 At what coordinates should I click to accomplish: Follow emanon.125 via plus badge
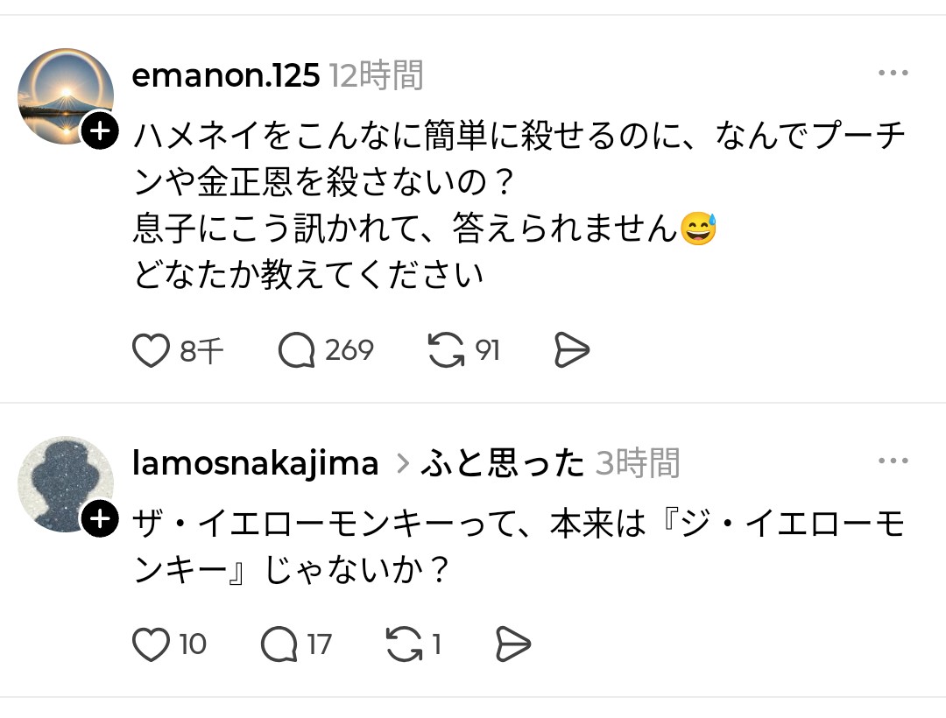pyautogui.click(x=101, y=131)
